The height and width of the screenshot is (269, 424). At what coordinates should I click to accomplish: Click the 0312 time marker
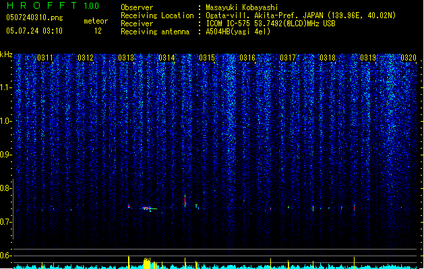pyautogui.click(x=86, y=58)
